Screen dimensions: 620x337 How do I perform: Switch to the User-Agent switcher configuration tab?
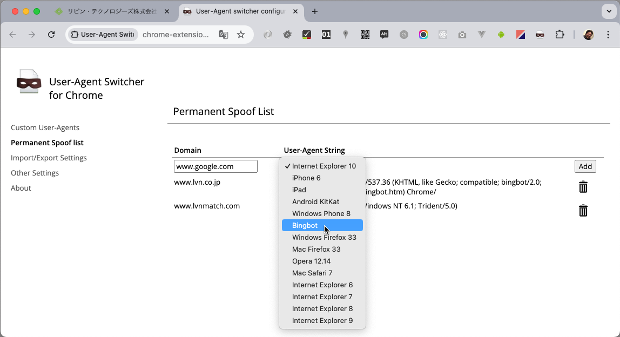click(238, 11)
